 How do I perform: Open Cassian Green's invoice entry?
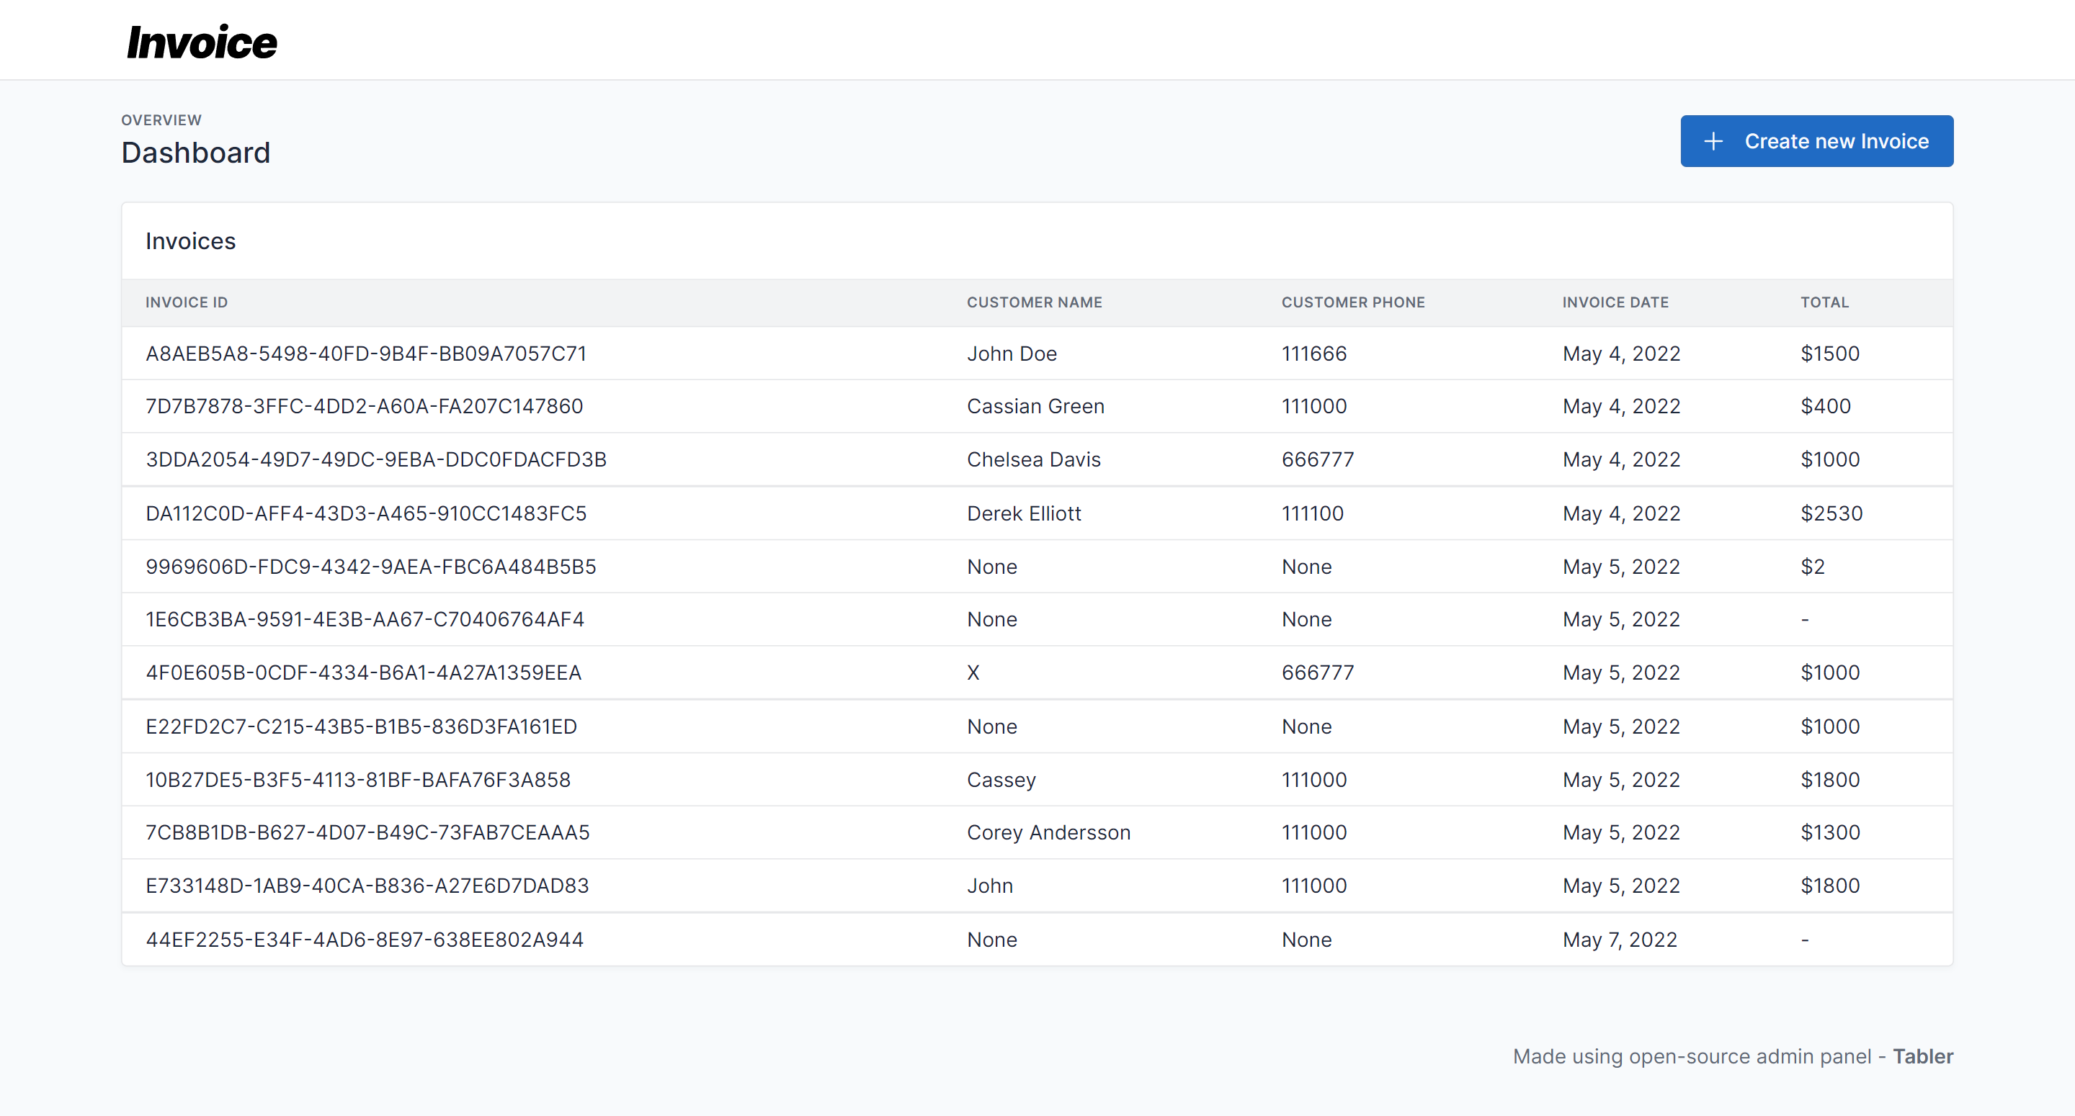point(806,406)
